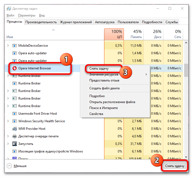Image resolution: width=193 pixels, height=177 pixels.
Task: Click the 0,3% CPU value
Action: coord(119,144)
